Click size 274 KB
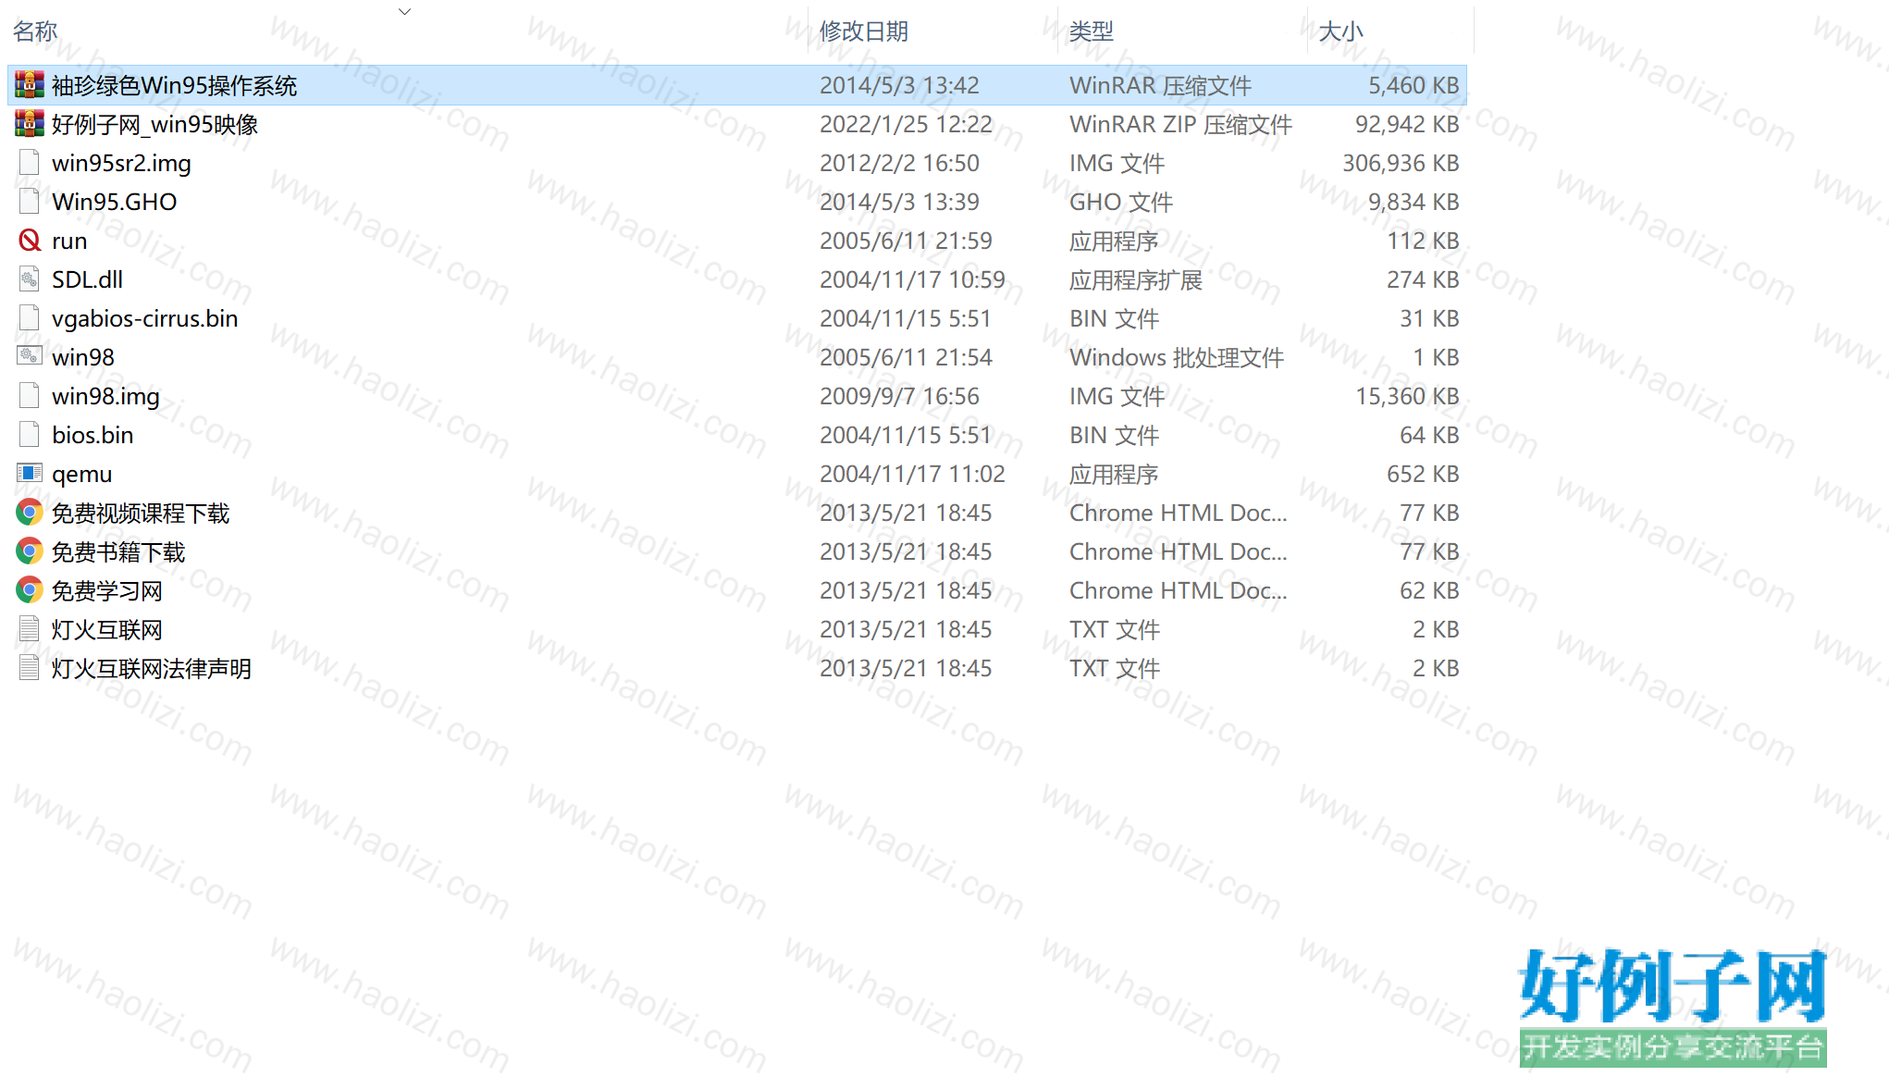This screenshot has height=1077, width=1889. pos(1423,280)
